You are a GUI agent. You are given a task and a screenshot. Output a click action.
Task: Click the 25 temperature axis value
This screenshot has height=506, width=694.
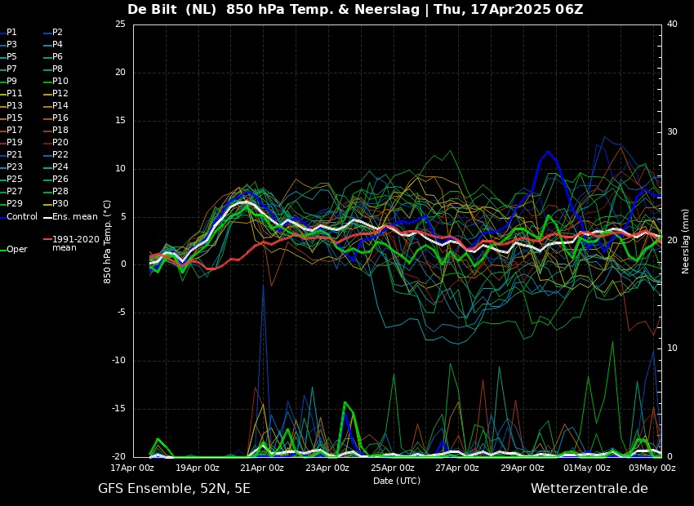coord(121,24)
